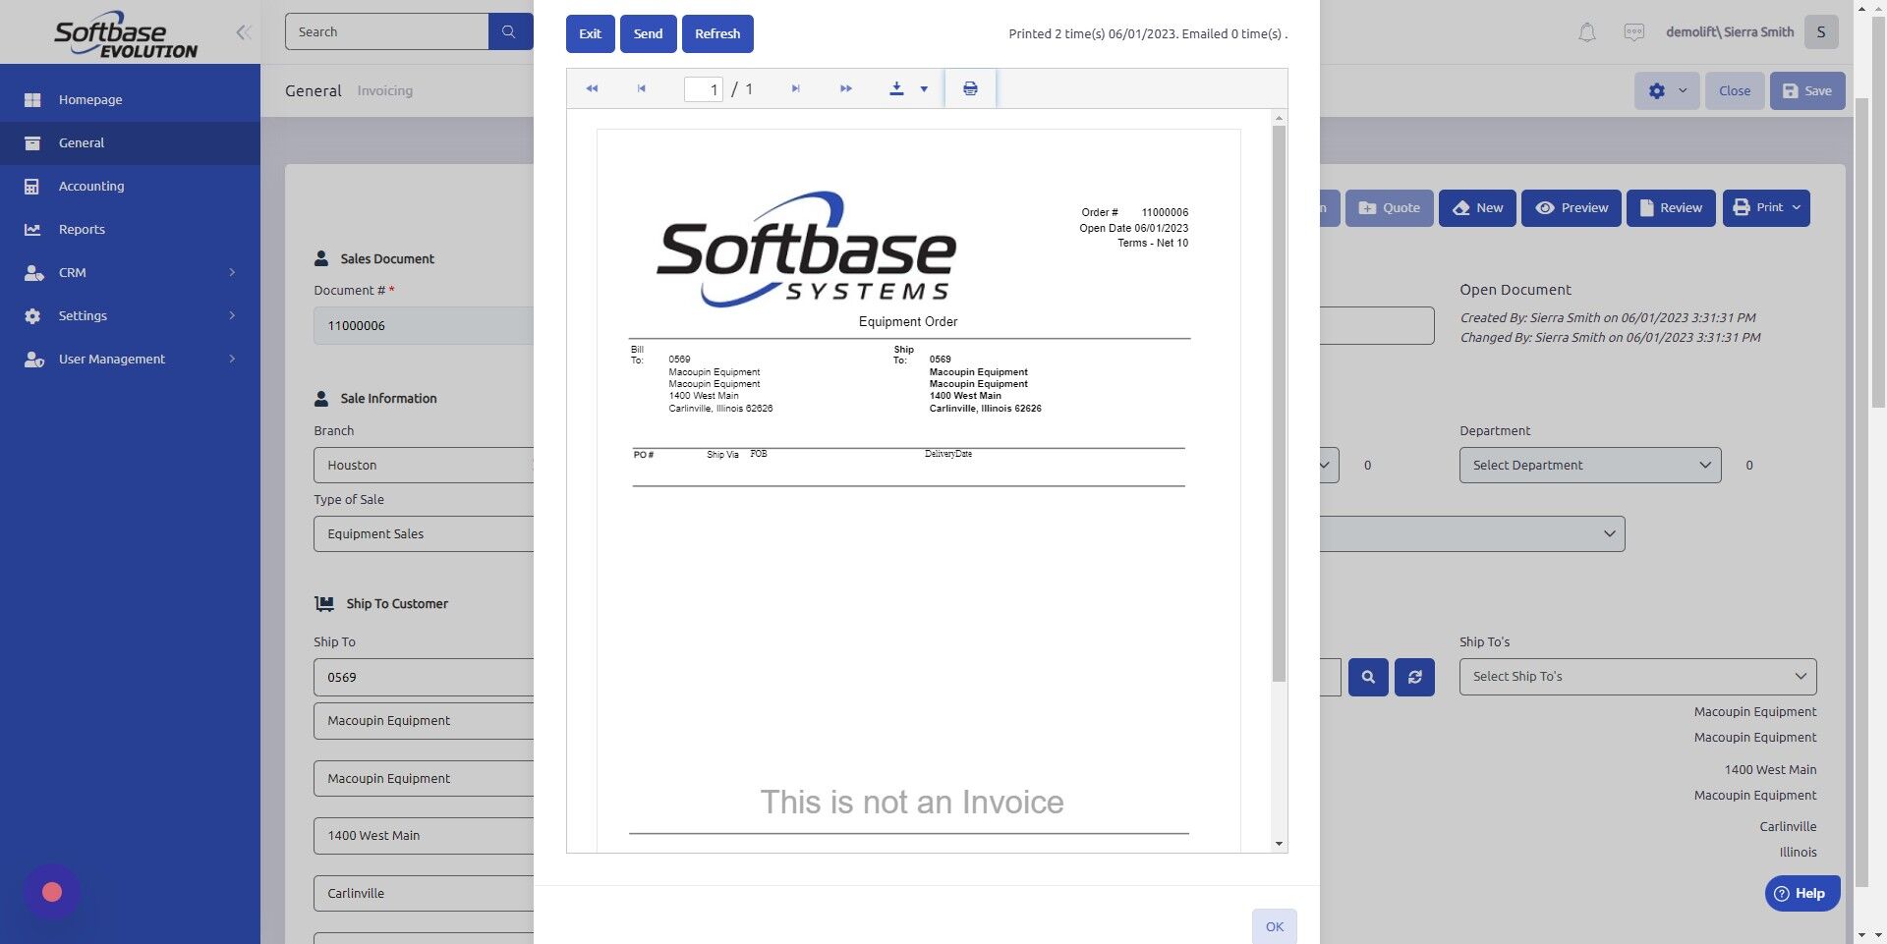This screenshot has height=944, width=1887.
Task: Confirm with the OK button
Action: [1275, 926]
